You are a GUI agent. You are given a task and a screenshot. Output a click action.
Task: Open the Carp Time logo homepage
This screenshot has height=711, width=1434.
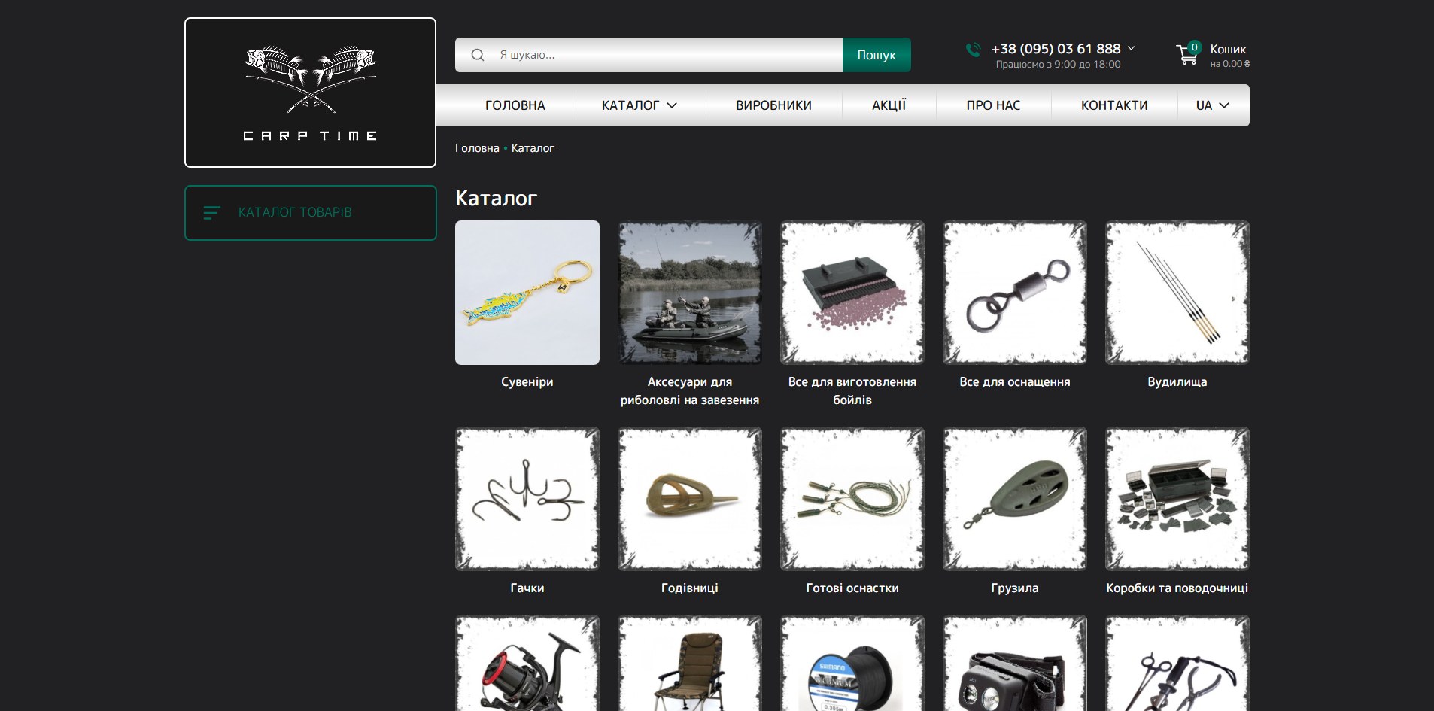pos(310,93)
